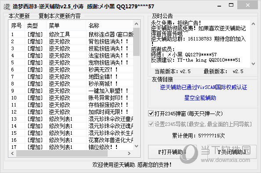Click the disabled 设置2345导航 checkbox
This screenshot has height=173, width=261.
(x=151, y=124)
